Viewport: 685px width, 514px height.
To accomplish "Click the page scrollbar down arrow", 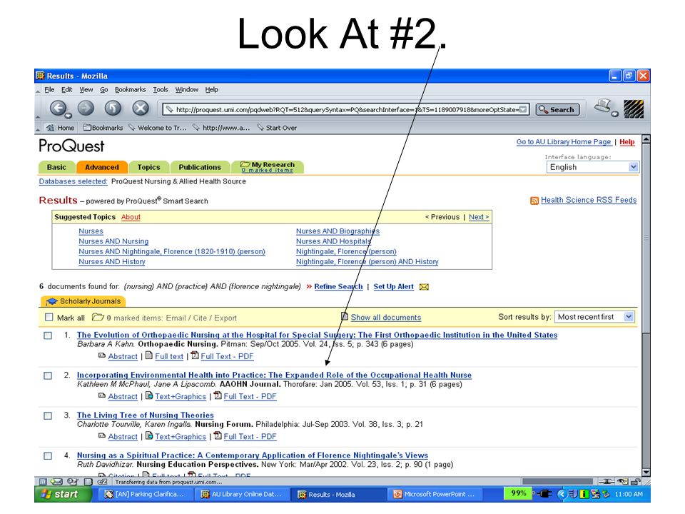I will pos(646,472).
